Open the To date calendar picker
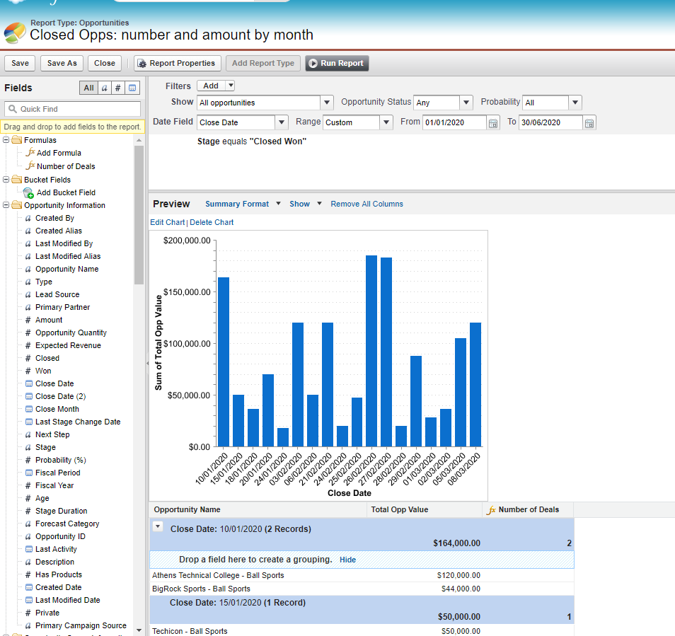 tap(589, 123)
